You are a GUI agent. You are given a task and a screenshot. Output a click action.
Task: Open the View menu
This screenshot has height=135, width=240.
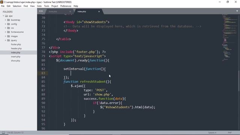point(32,6)
